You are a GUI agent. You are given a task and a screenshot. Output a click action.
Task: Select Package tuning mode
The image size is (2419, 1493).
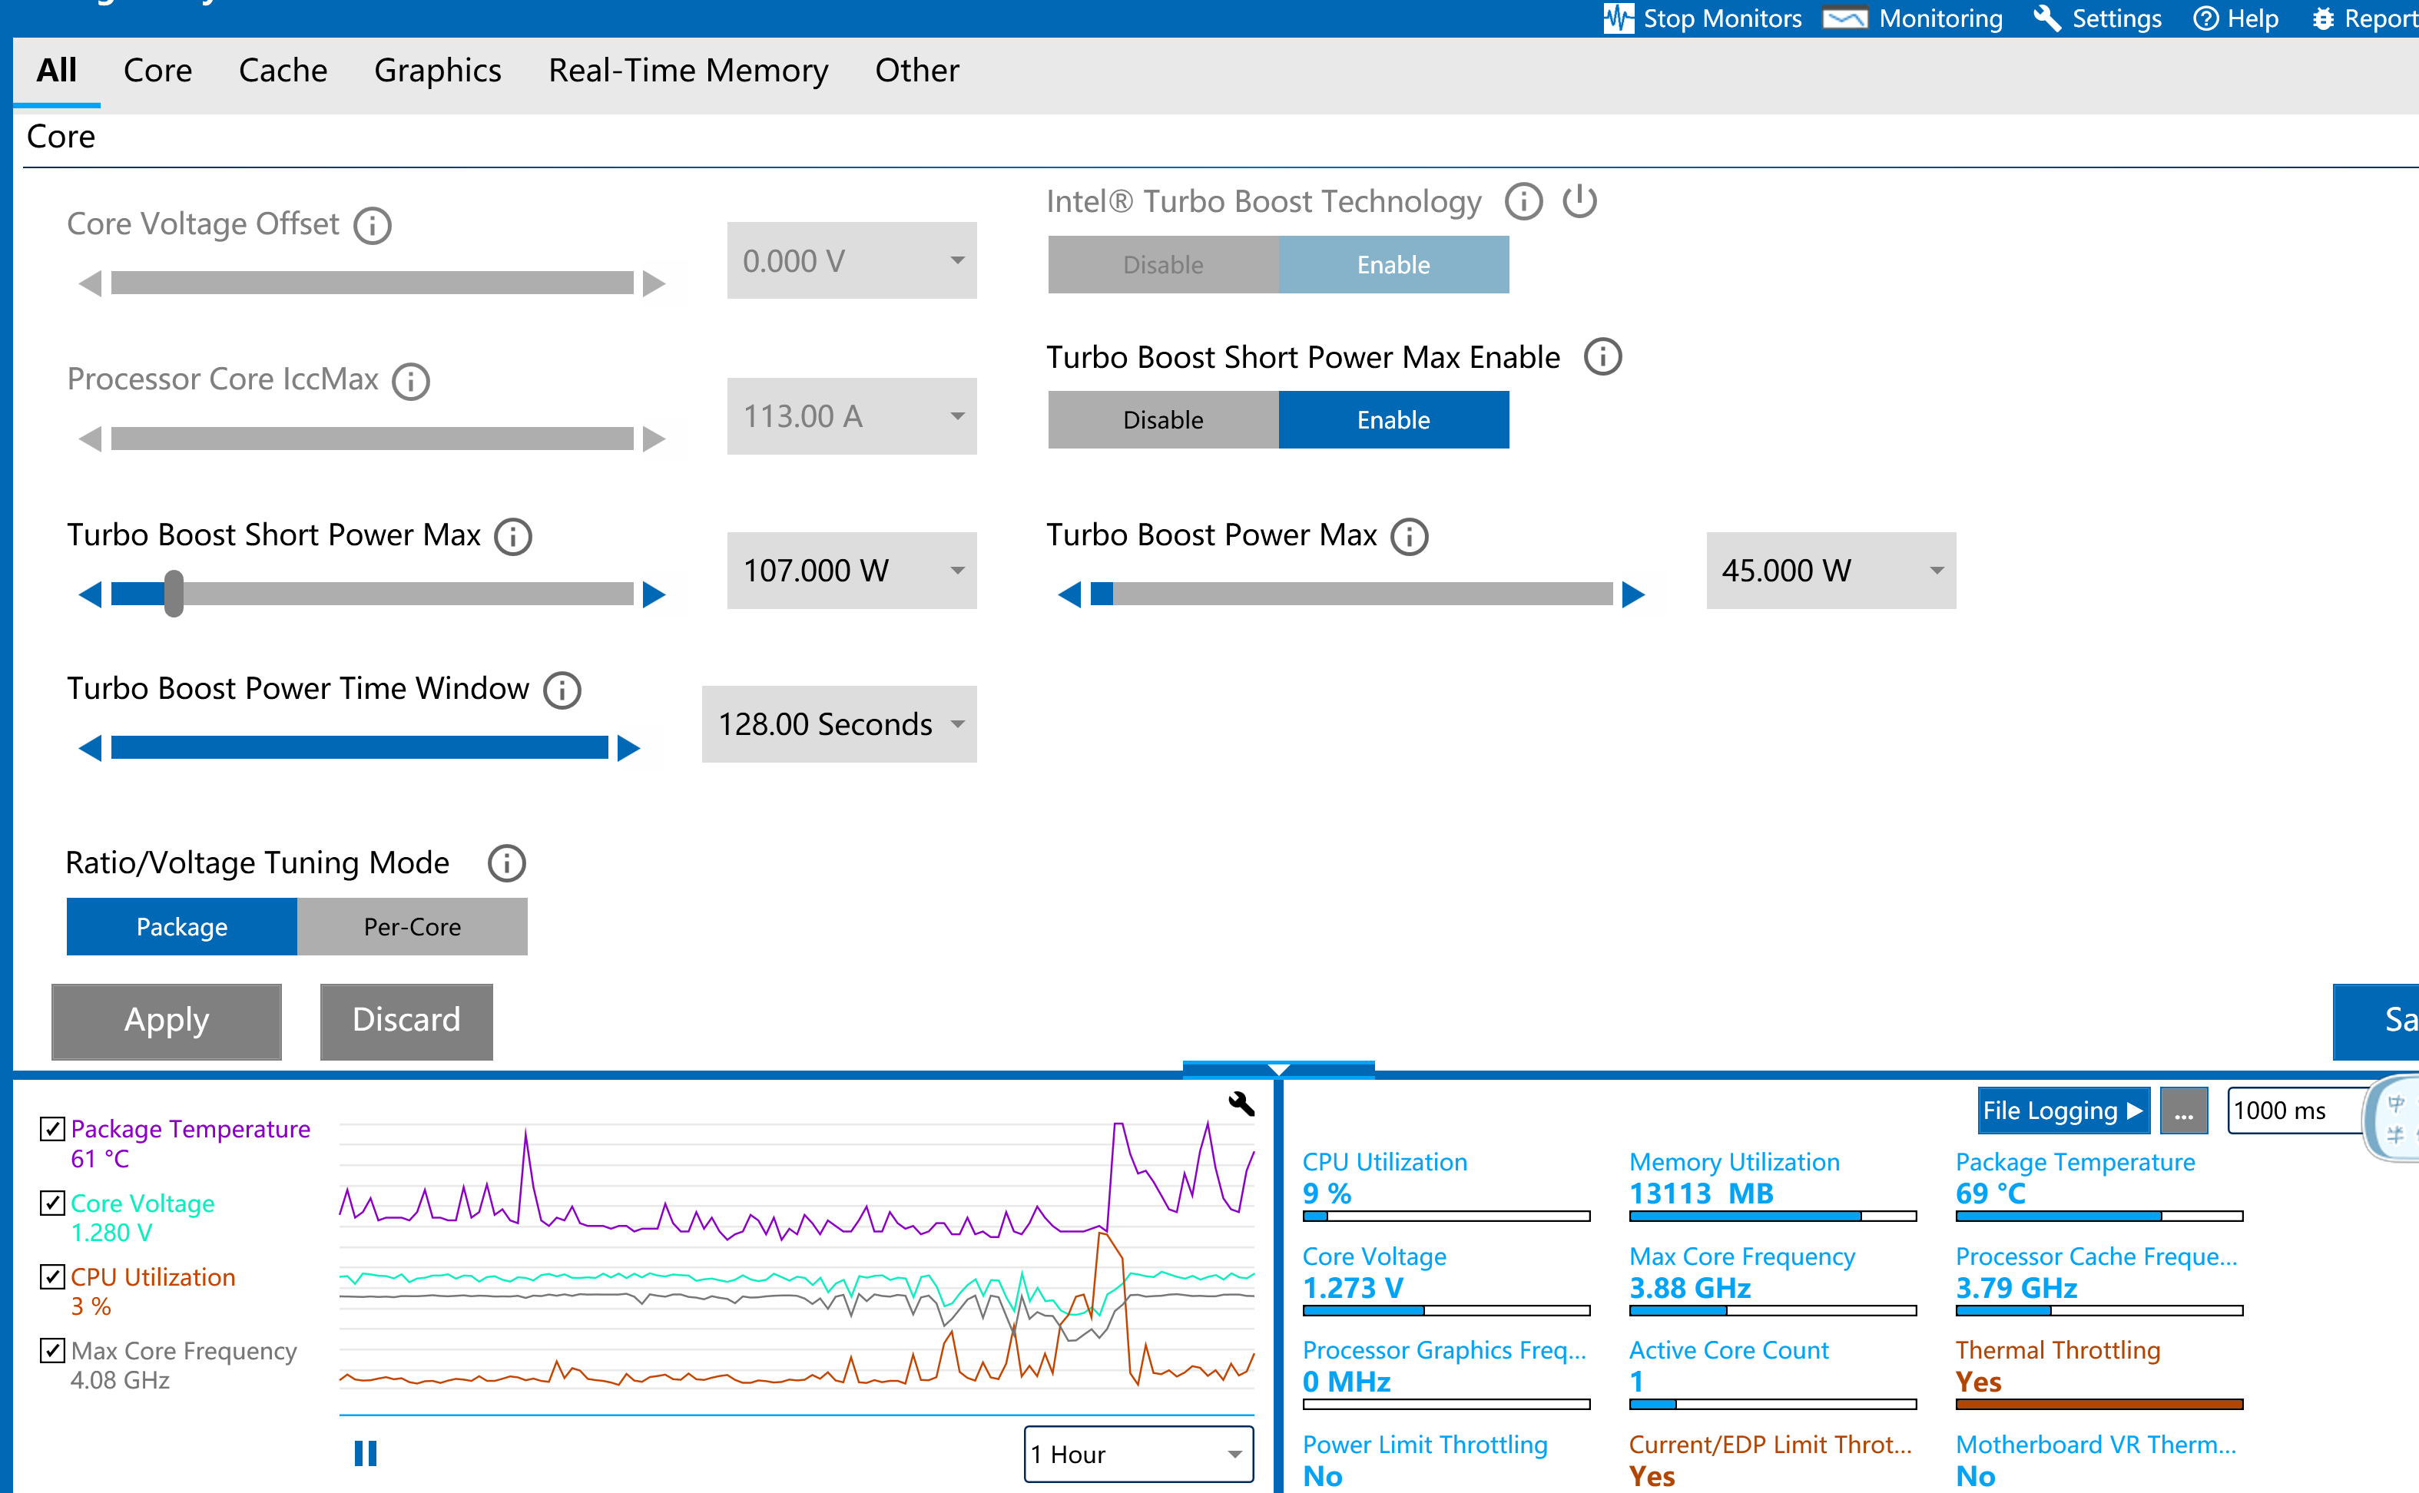point(181,927)
